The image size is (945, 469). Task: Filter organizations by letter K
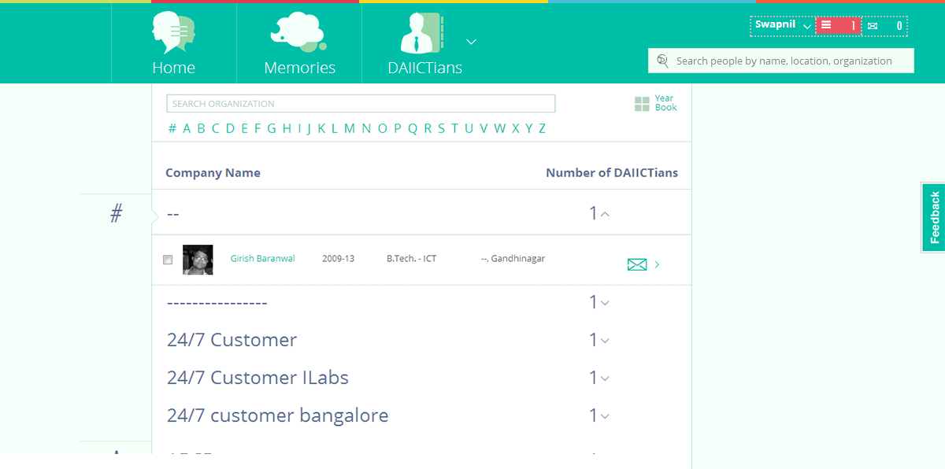click(321, 128)
